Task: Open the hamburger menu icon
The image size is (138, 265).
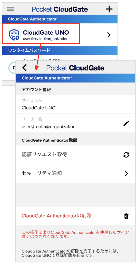Action: click(11, 9)
